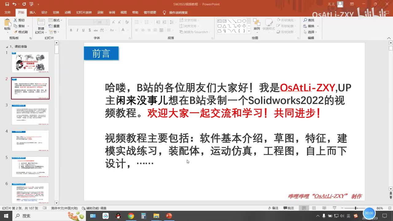
Task: Select slide 5 thumbnail
Action: [x=30, y=167]
